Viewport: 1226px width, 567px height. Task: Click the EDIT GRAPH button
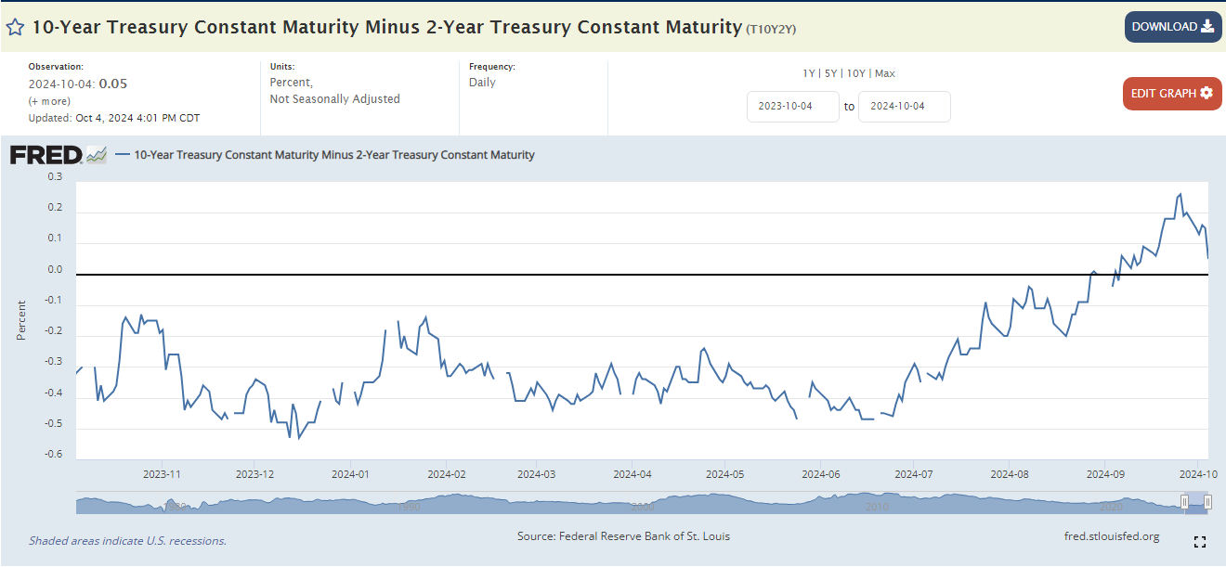pyautogui.click(x=1172, y=94)
